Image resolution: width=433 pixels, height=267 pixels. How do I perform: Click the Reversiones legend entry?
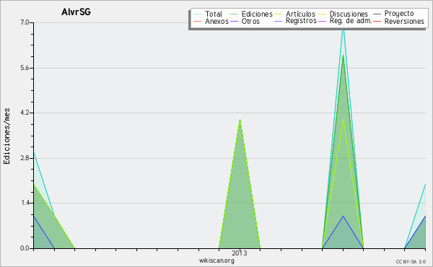(x=399, y=21)
